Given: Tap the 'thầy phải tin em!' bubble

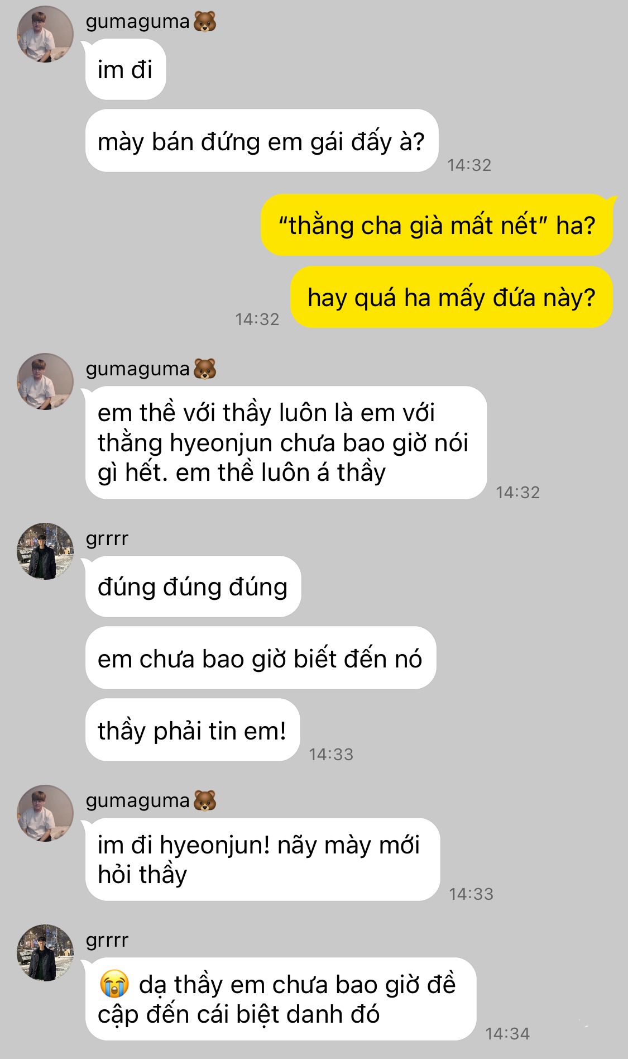Looking at the screenshot, I should 193,730.
